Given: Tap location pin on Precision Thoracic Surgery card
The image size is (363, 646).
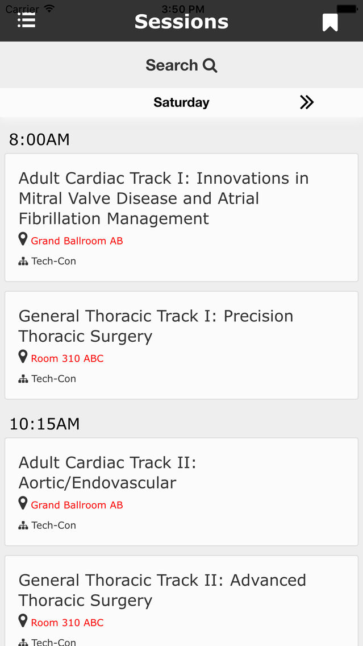Looking at the screenshot, I should click(23, 357).
